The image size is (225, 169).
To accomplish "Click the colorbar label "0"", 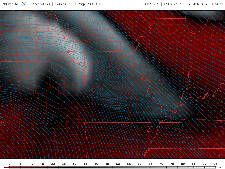I will pos(10,164).
